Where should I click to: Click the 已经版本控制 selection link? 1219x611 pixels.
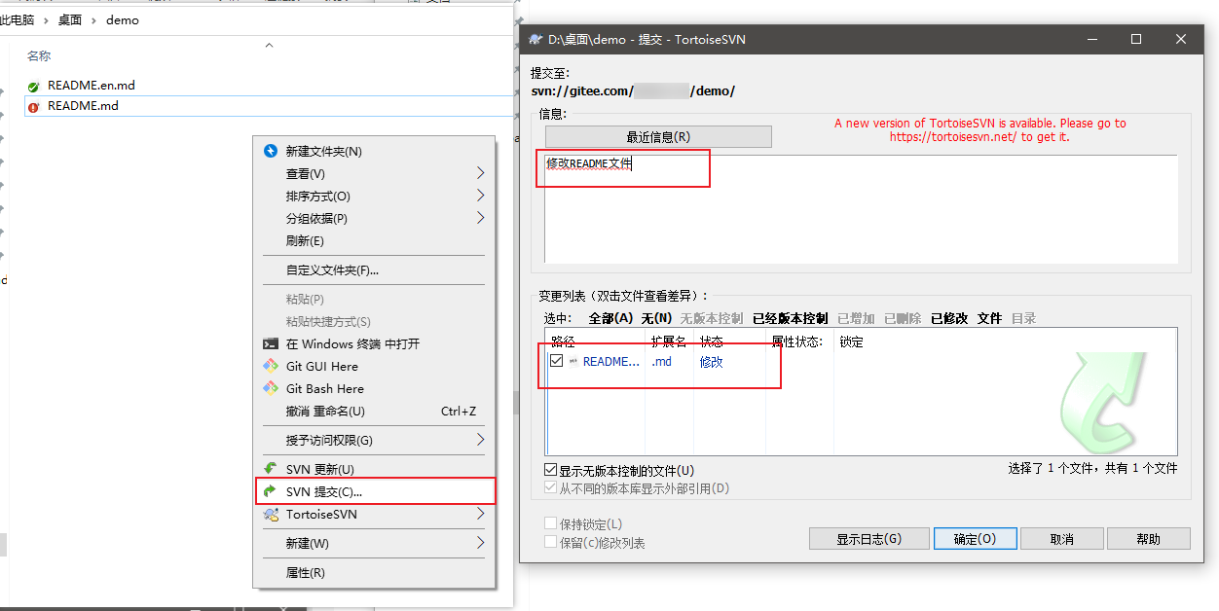click(790, 318)
